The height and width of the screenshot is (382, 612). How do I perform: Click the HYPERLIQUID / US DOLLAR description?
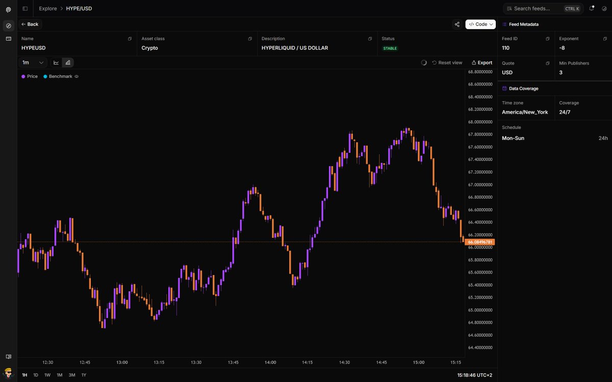(295, 48)
